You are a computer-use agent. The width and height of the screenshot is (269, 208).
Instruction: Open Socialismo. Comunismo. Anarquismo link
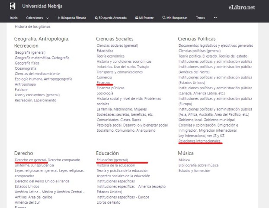(x=126, y=130)
